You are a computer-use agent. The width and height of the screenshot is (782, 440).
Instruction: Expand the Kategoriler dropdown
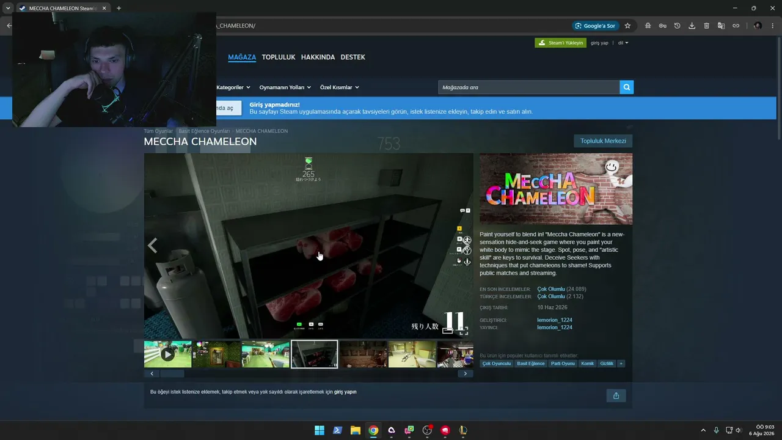click(233, 87)
